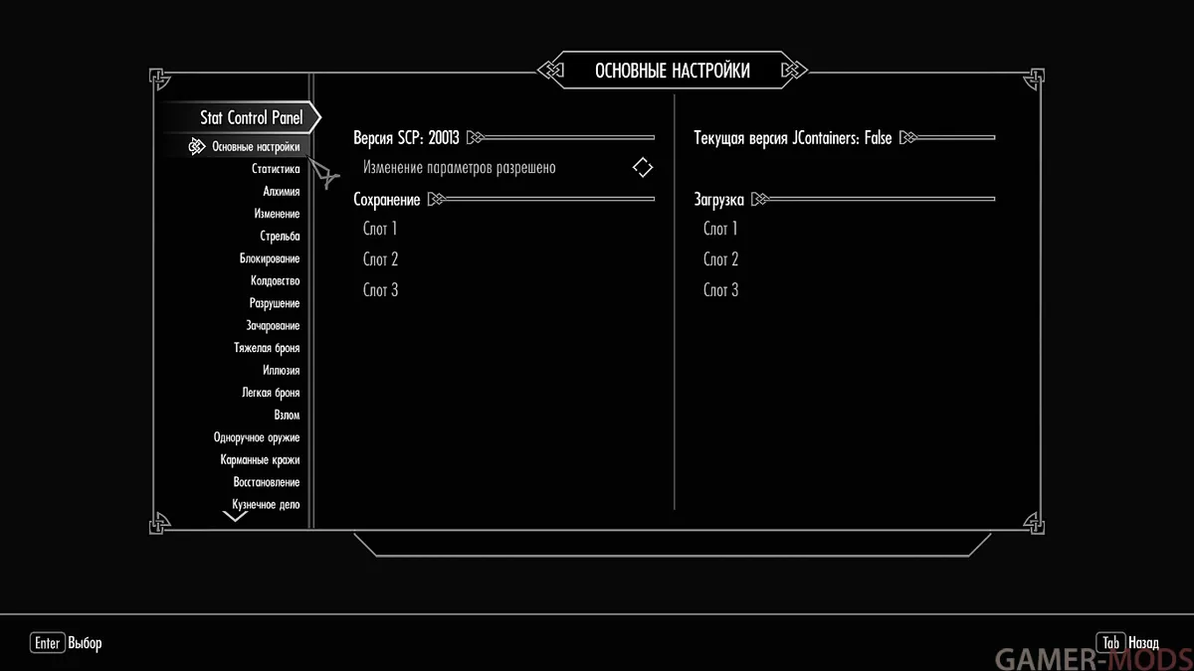Click the Назад label in the bottom bar
The height and width of the screenshot is (671, 1194).
pyautogui.click(x=1144, y=643)
